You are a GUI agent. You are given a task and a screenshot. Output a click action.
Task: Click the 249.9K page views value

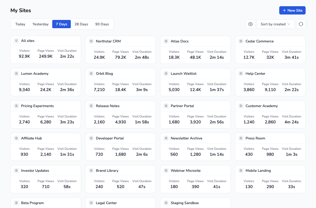click(46, 56)
